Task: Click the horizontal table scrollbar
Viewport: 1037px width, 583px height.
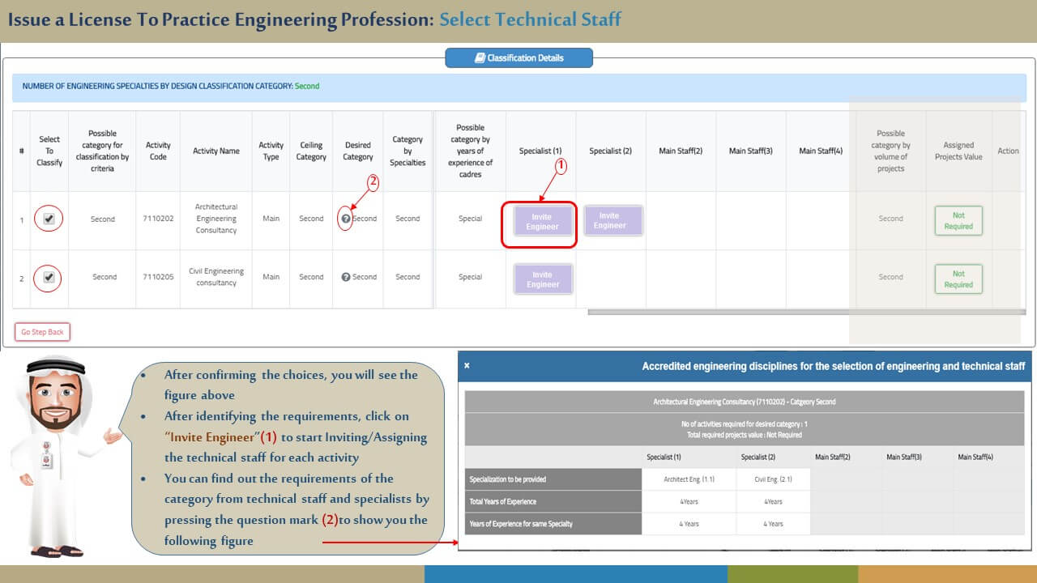Action: point(806,312)
